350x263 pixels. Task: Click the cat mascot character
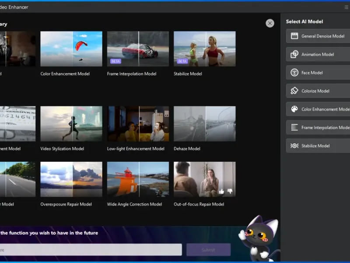pos(259,238)
